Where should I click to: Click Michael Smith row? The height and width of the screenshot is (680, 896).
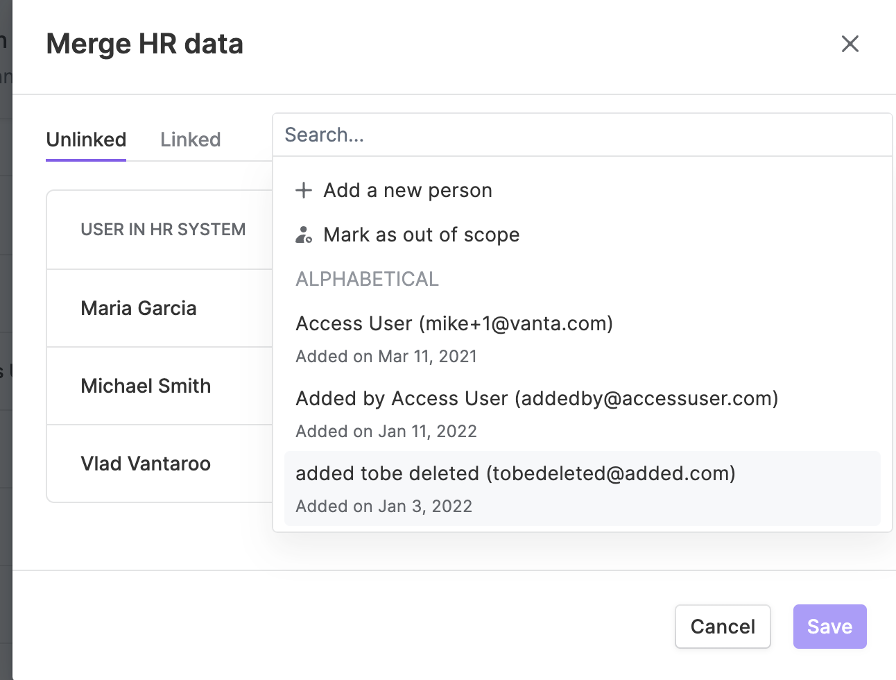point(160,386)
